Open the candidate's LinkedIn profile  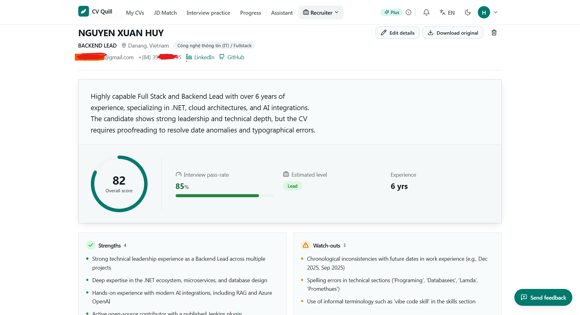pyautogui.click(x=200, y=57)
